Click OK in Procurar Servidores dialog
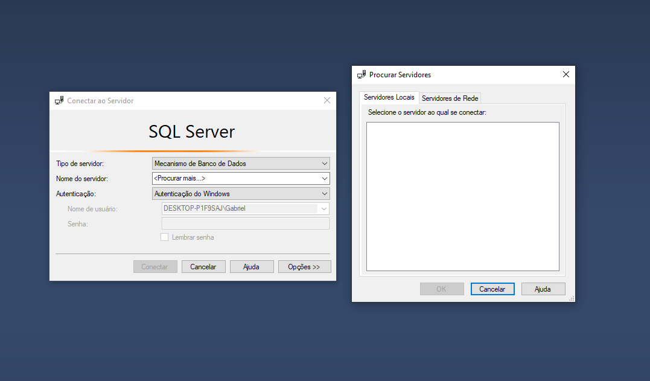Screen dimensions: 650x381 442,289
